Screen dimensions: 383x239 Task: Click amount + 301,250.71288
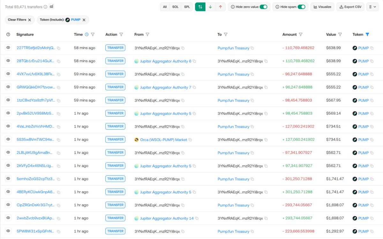[297, 192]
